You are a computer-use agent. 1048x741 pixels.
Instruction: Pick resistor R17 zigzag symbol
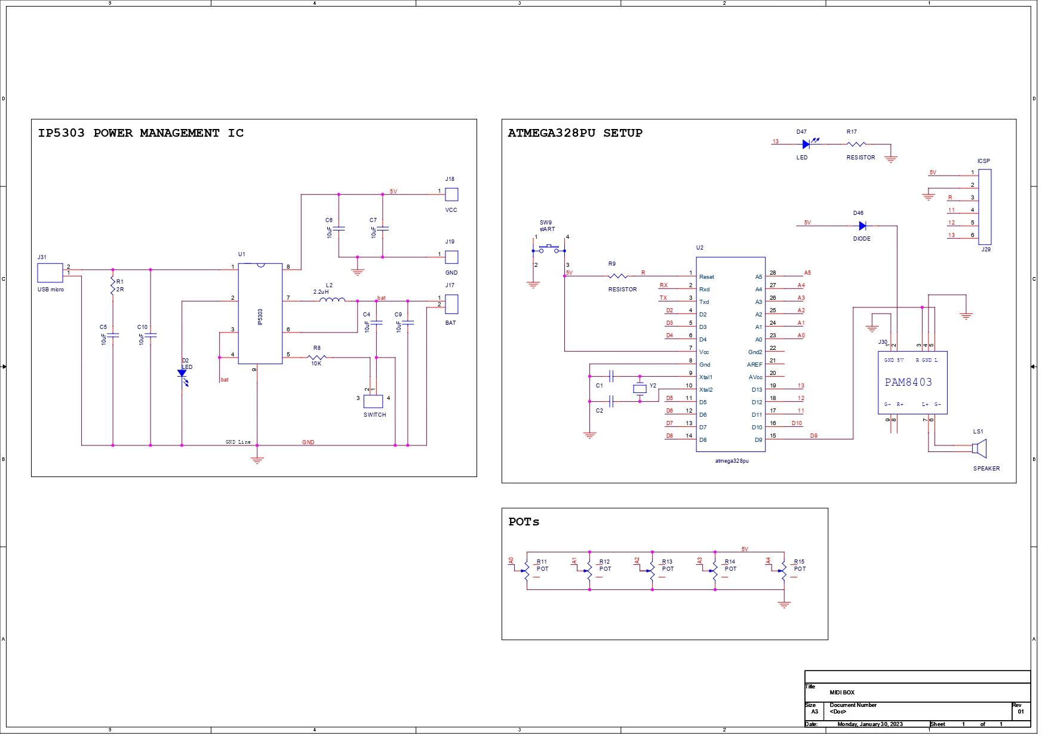(856, 144)
